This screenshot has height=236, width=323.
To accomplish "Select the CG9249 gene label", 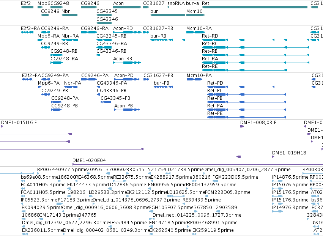I will pyautogui.click(x=50, y=11).
